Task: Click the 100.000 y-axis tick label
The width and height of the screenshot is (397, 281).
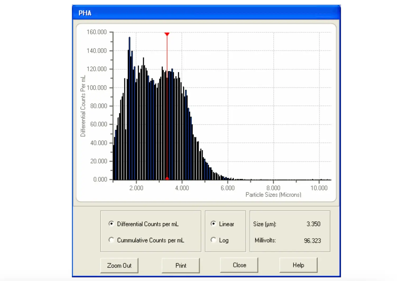Action: [x=96, y=88]
